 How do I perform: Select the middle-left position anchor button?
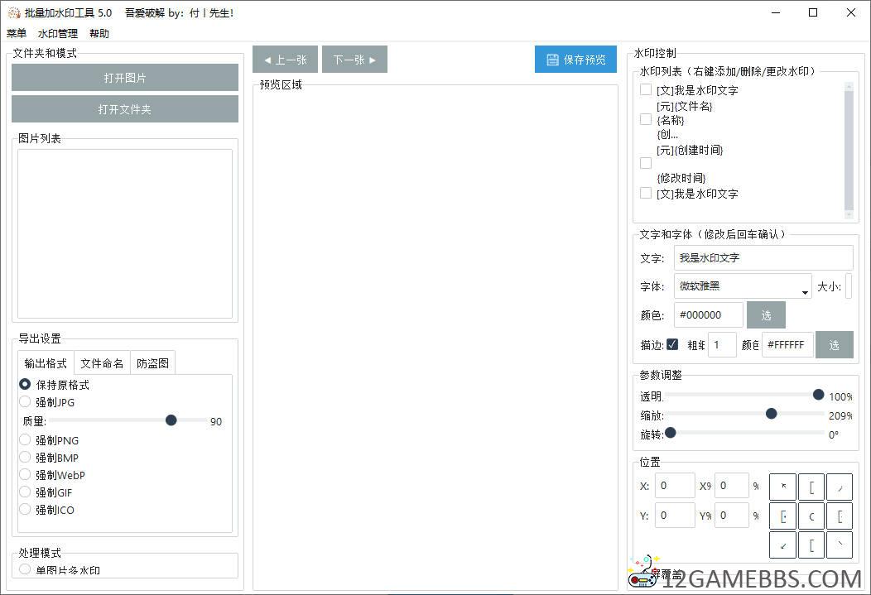pyautogui.click(x=783, y=516)
